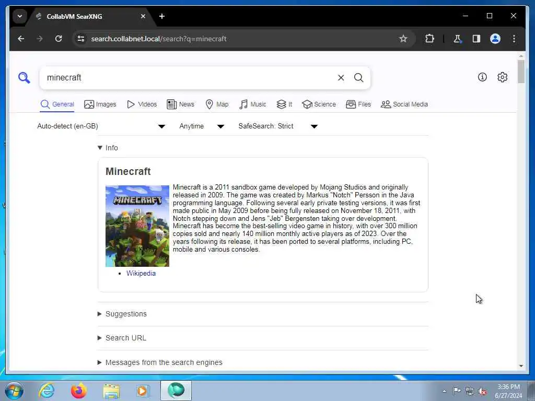Click the Minecraft infobox heading
Image resolution: width=535 pixels, height=401 pixels.
(x=128, y=171)
